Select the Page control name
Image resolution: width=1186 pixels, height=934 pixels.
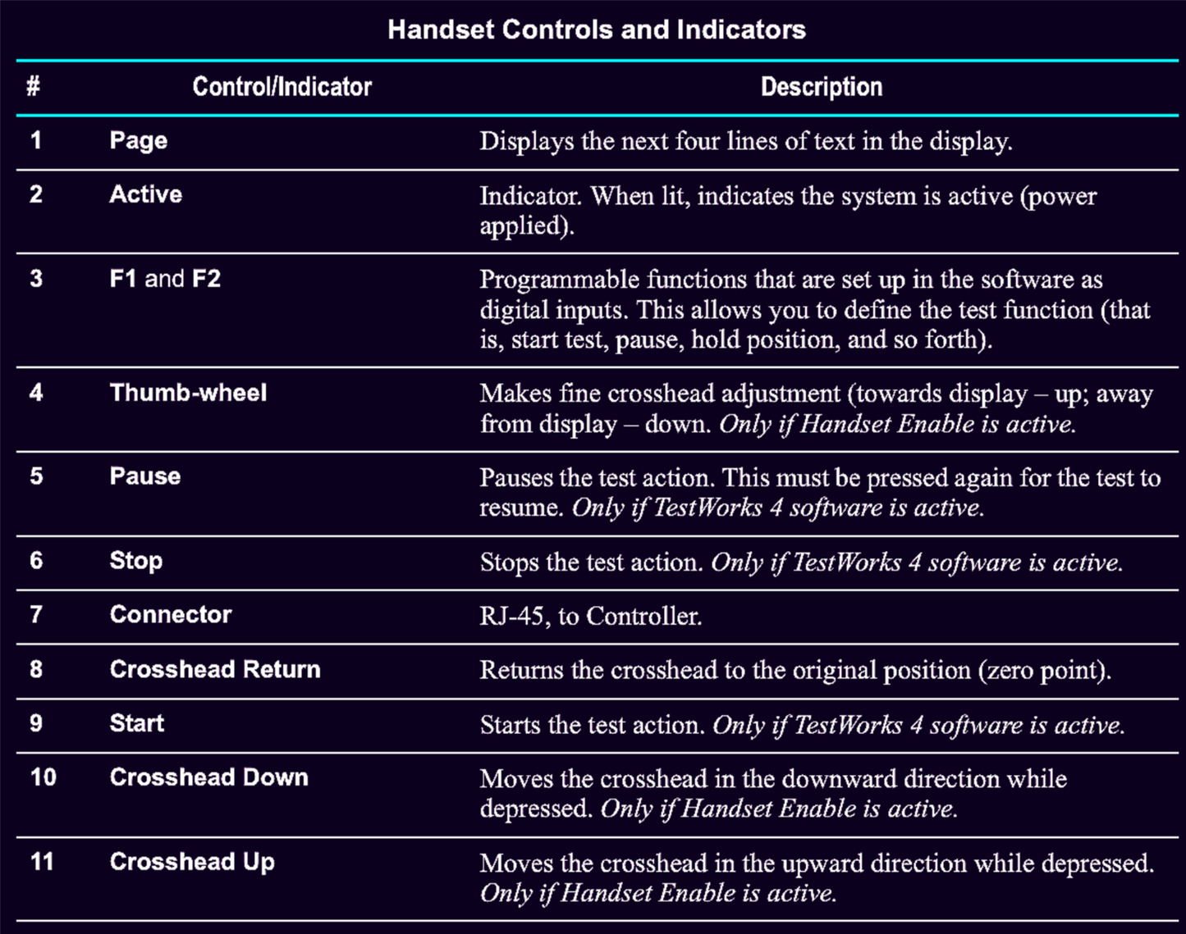139,141
